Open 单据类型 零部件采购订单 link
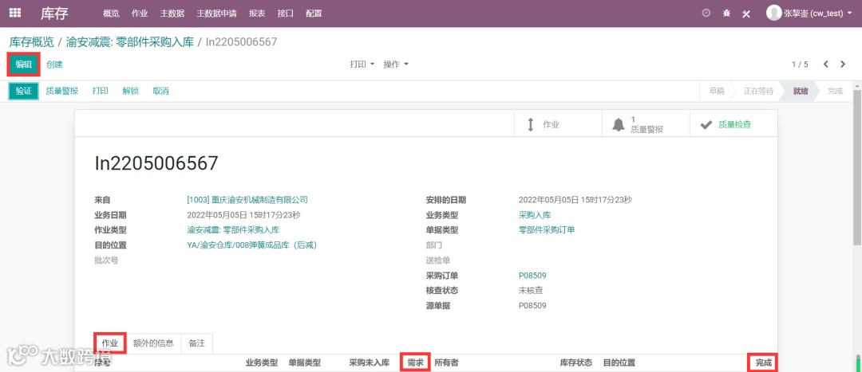Image resolution: width=862 pixels, height=372 pixels. (547, 230)
